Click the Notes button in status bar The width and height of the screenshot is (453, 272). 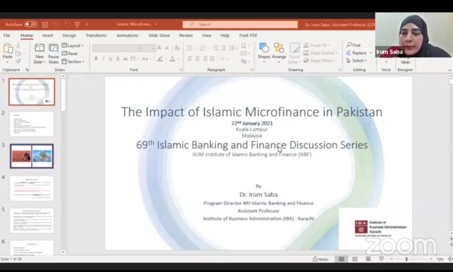[x=321, y=259]
